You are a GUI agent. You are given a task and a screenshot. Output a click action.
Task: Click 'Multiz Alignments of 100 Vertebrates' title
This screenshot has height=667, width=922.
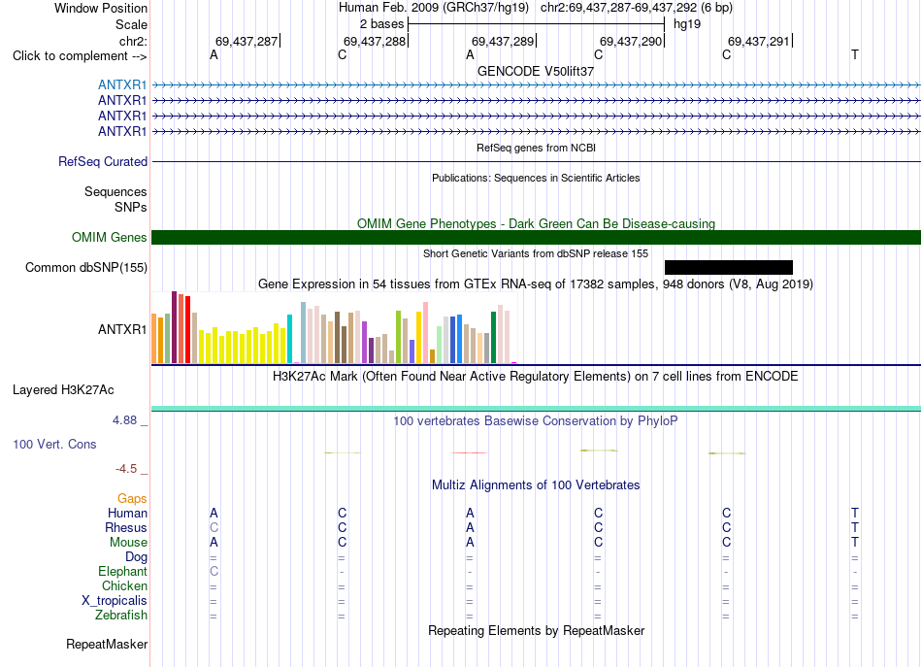pos(536,484)
